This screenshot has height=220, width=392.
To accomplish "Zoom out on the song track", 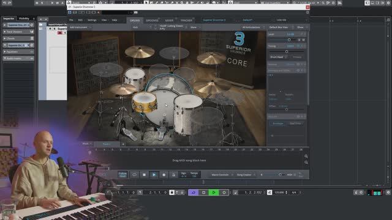I will point(306,163).
